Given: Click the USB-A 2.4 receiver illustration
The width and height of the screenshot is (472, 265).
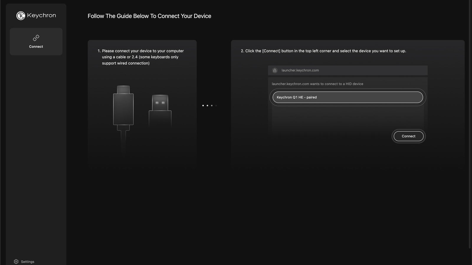Looking at the screenshot, I should pyautogui.click(x=160, y=111).
